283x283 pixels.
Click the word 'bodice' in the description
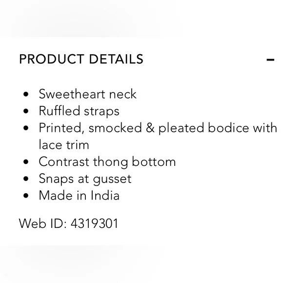[228, 128]
